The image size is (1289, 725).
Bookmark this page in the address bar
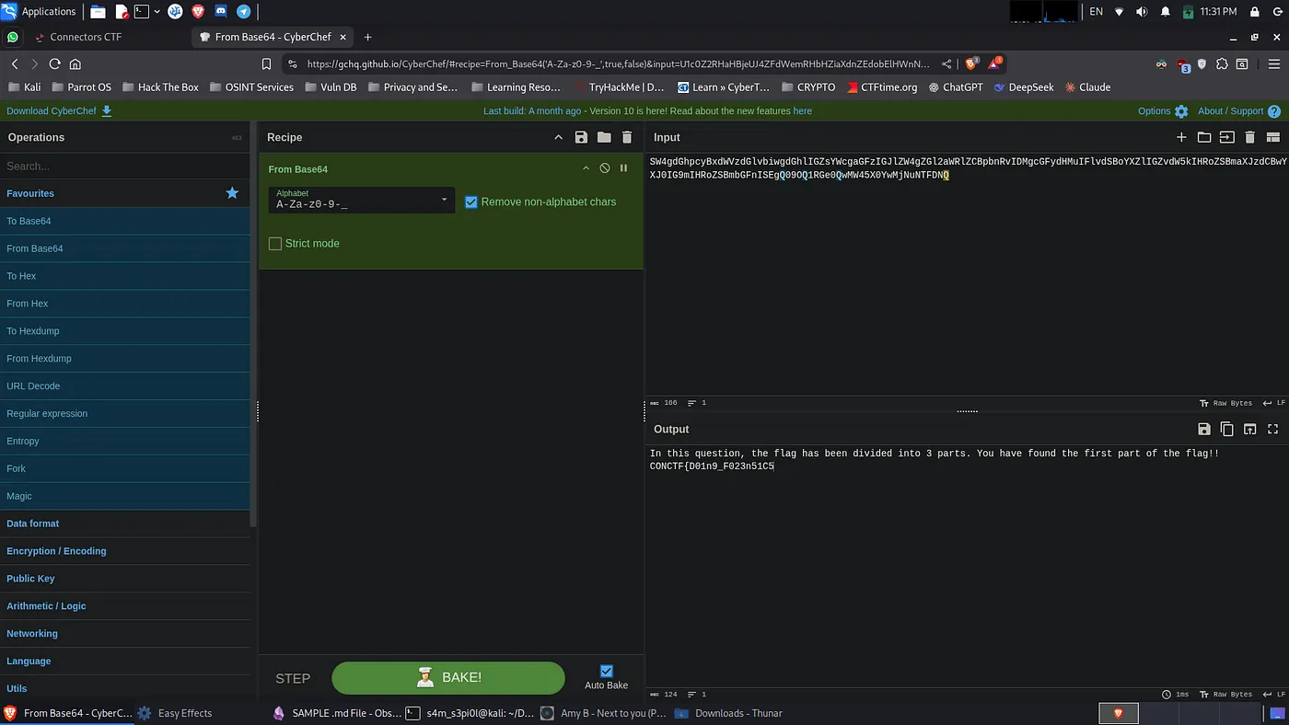[x=266, y=63]
